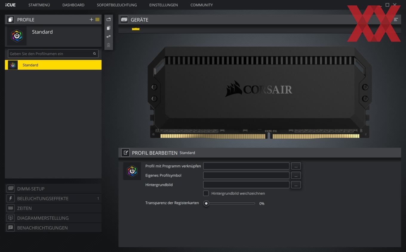Click the PROFIL BEARBEITEN edit icon
Screen dimensions: 406x252
125,153
